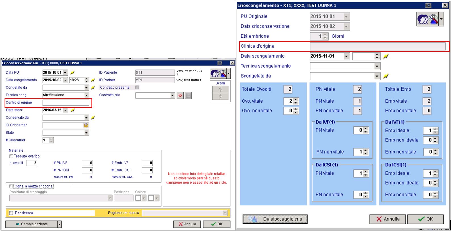451x231 pixels.
Task: Expand the Congelato da dropdown
Action: coord(87,88)
